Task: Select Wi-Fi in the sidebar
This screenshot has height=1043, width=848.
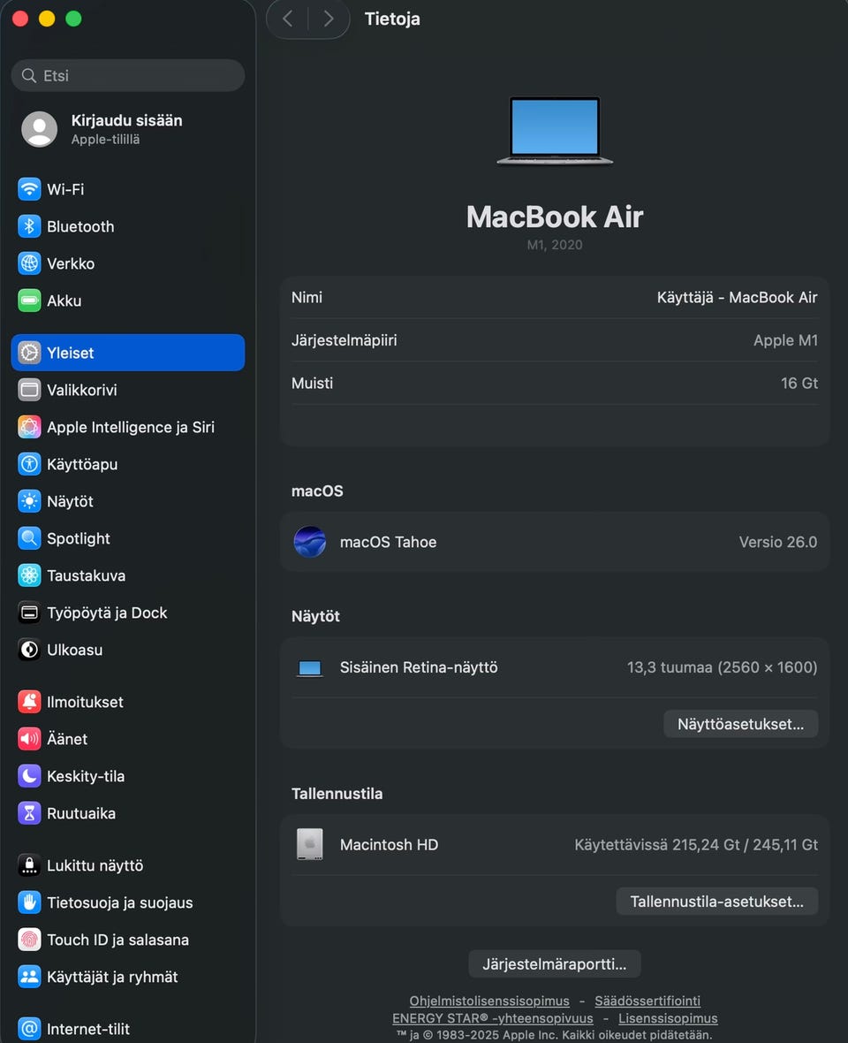Action: click(127, 189)
